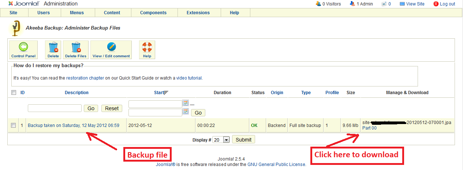Open the Display # dropdown showing 20
Viewport: 463px width, 170px height.
[221, 140]
